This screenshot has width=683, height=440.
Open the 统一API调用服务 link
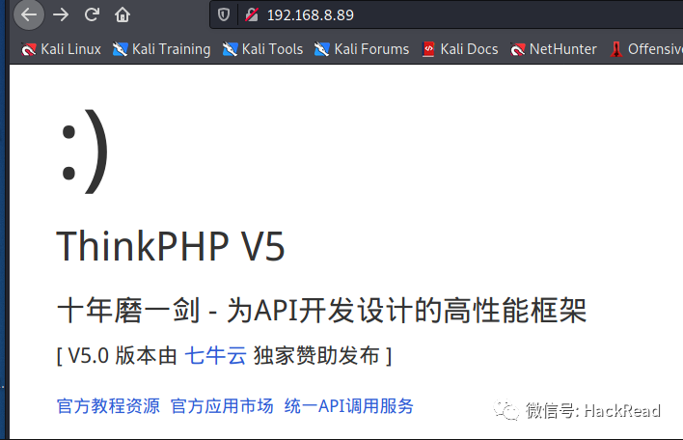(349, 406)
